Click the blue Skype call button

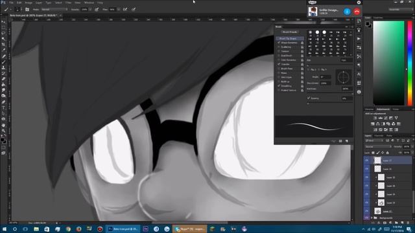click(x=347, y=12)
